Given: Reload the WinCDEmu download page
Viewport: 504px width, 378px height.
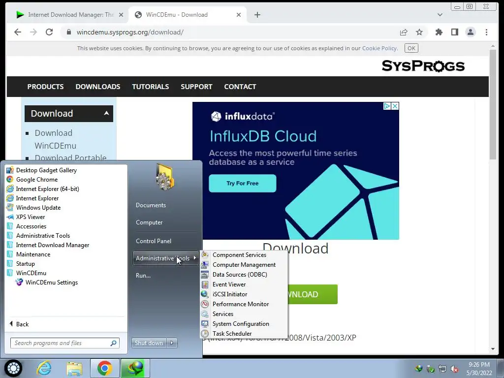Looking at the screenshot, I should point(49,32).
